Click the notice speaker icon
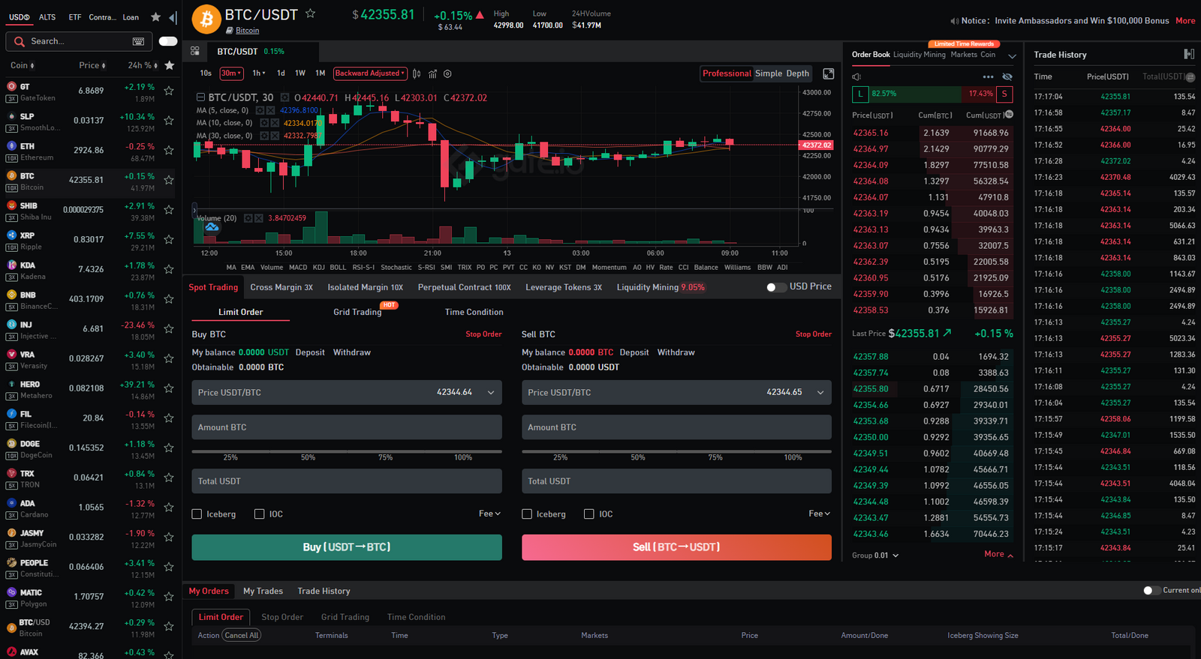 coord(954,21)
